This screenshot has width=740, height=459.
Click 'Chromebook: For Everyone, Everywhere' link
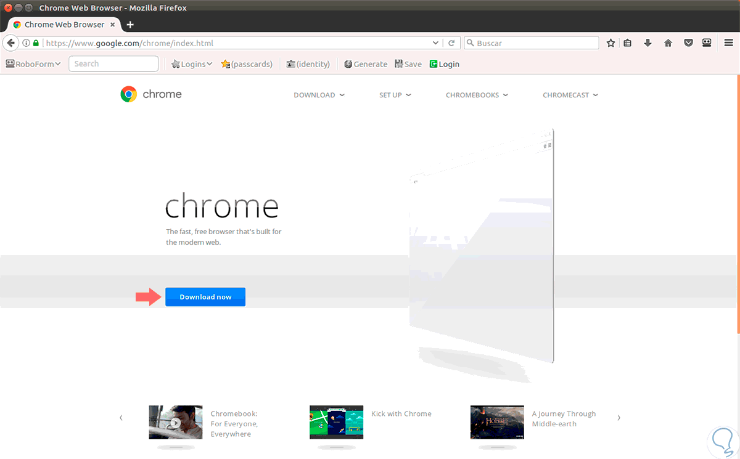[x=234, y=424]
